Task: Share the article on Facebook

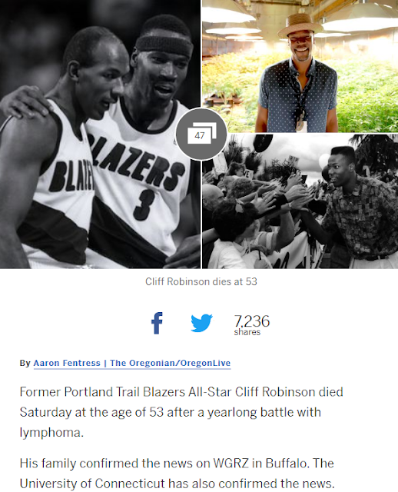Action: point(157,323)
